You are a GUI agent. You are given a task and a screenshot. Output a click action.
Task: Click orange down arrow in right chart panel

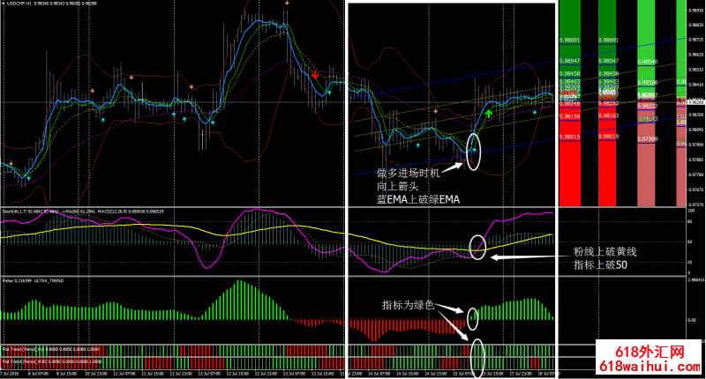(x=435, y=110)
